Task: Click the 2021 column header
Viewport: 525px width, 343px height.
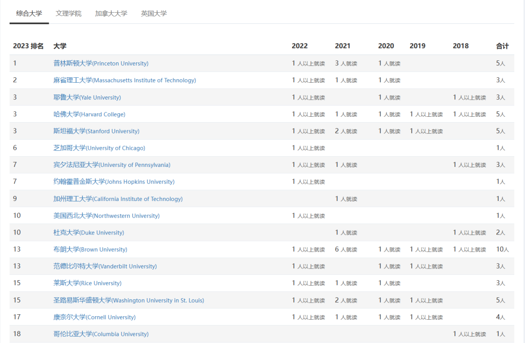Action: [343, 46]
